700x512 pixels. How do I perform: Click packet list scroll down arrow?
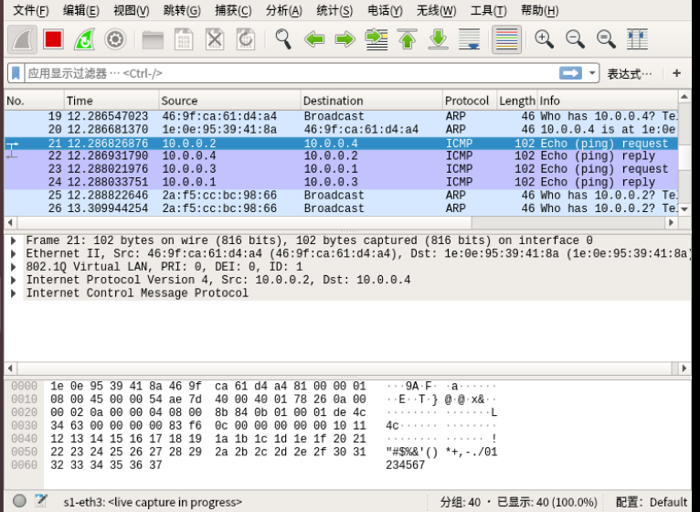click(x=684, y=209)
